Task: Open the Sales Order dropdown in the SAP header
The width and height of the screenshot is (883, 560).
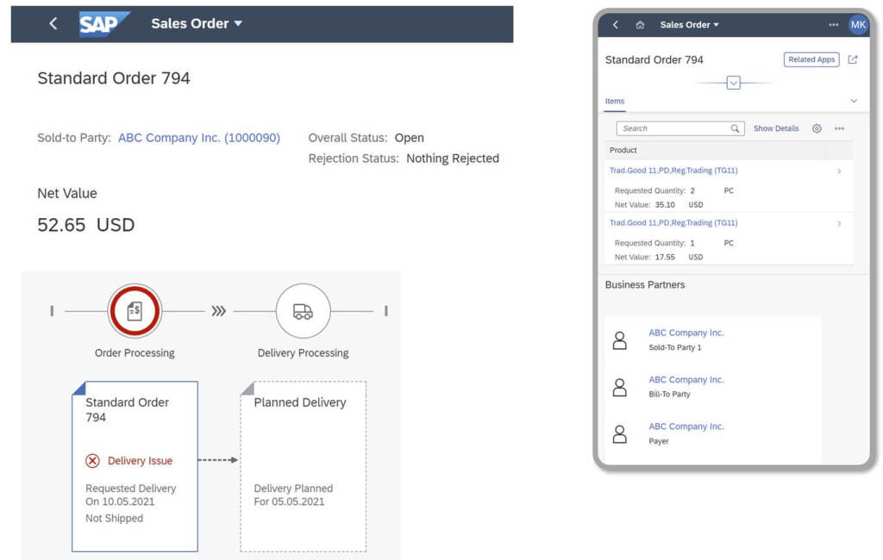Action: tap(197, 24)
